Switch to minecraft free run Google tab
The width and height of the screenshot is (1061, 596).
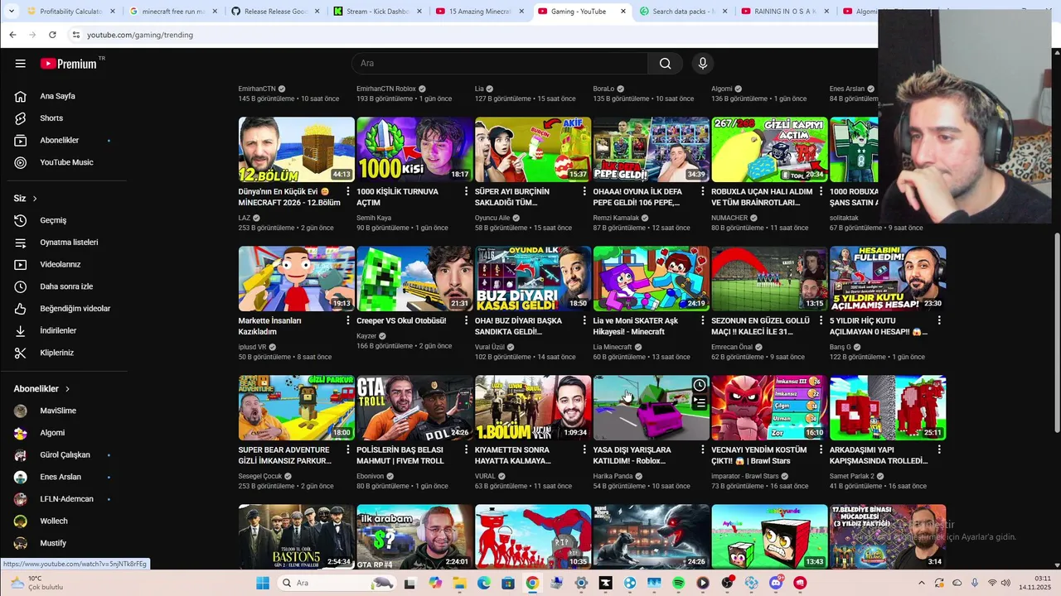coord(172,12)
